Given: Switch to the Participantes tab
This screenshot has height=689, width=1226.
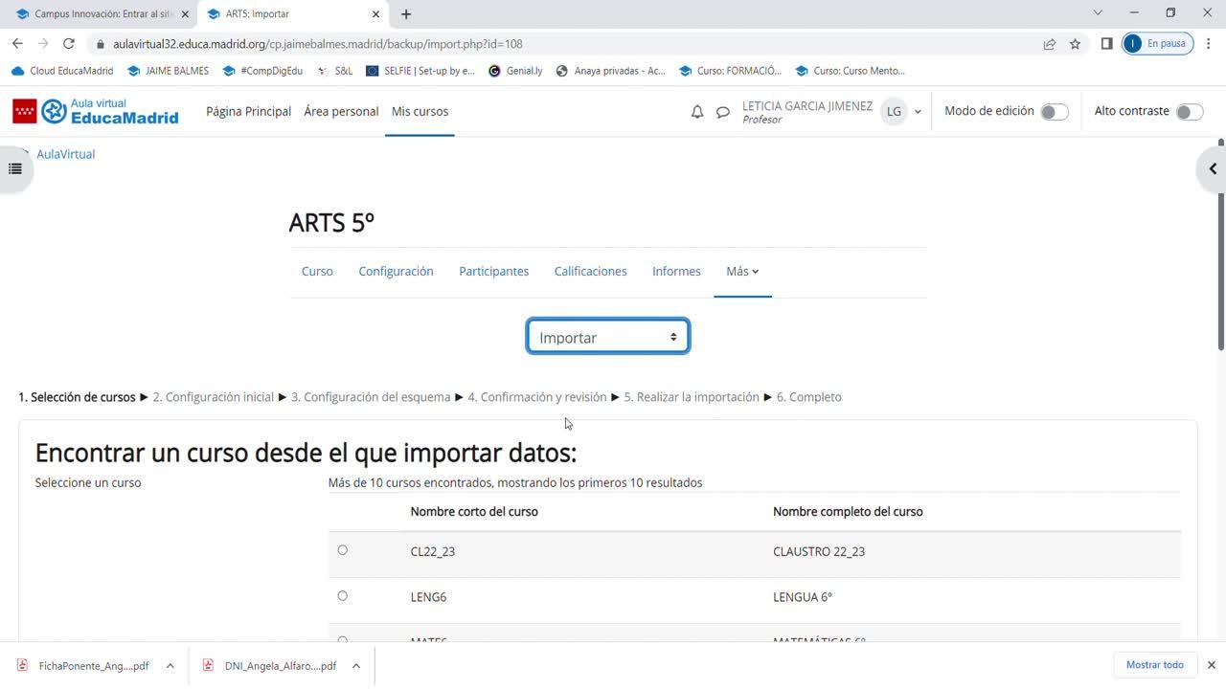Looking at the screenshot, I should 493,272.
